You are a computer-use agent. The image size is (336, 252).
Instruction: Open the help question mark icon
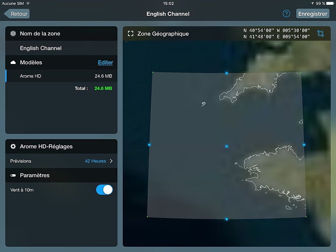click(x=286, y=14)
